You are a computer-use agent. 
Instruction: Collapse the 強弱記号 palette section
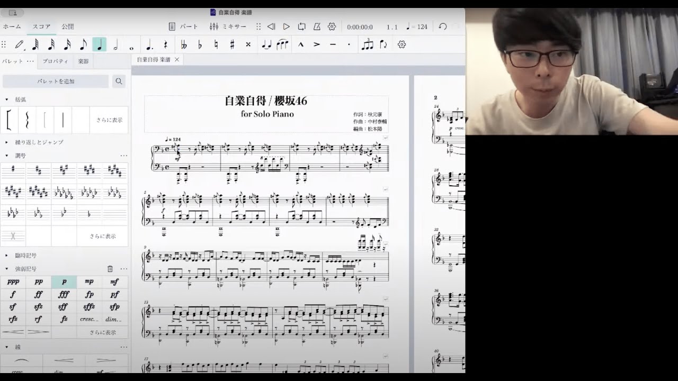(7, 269)
